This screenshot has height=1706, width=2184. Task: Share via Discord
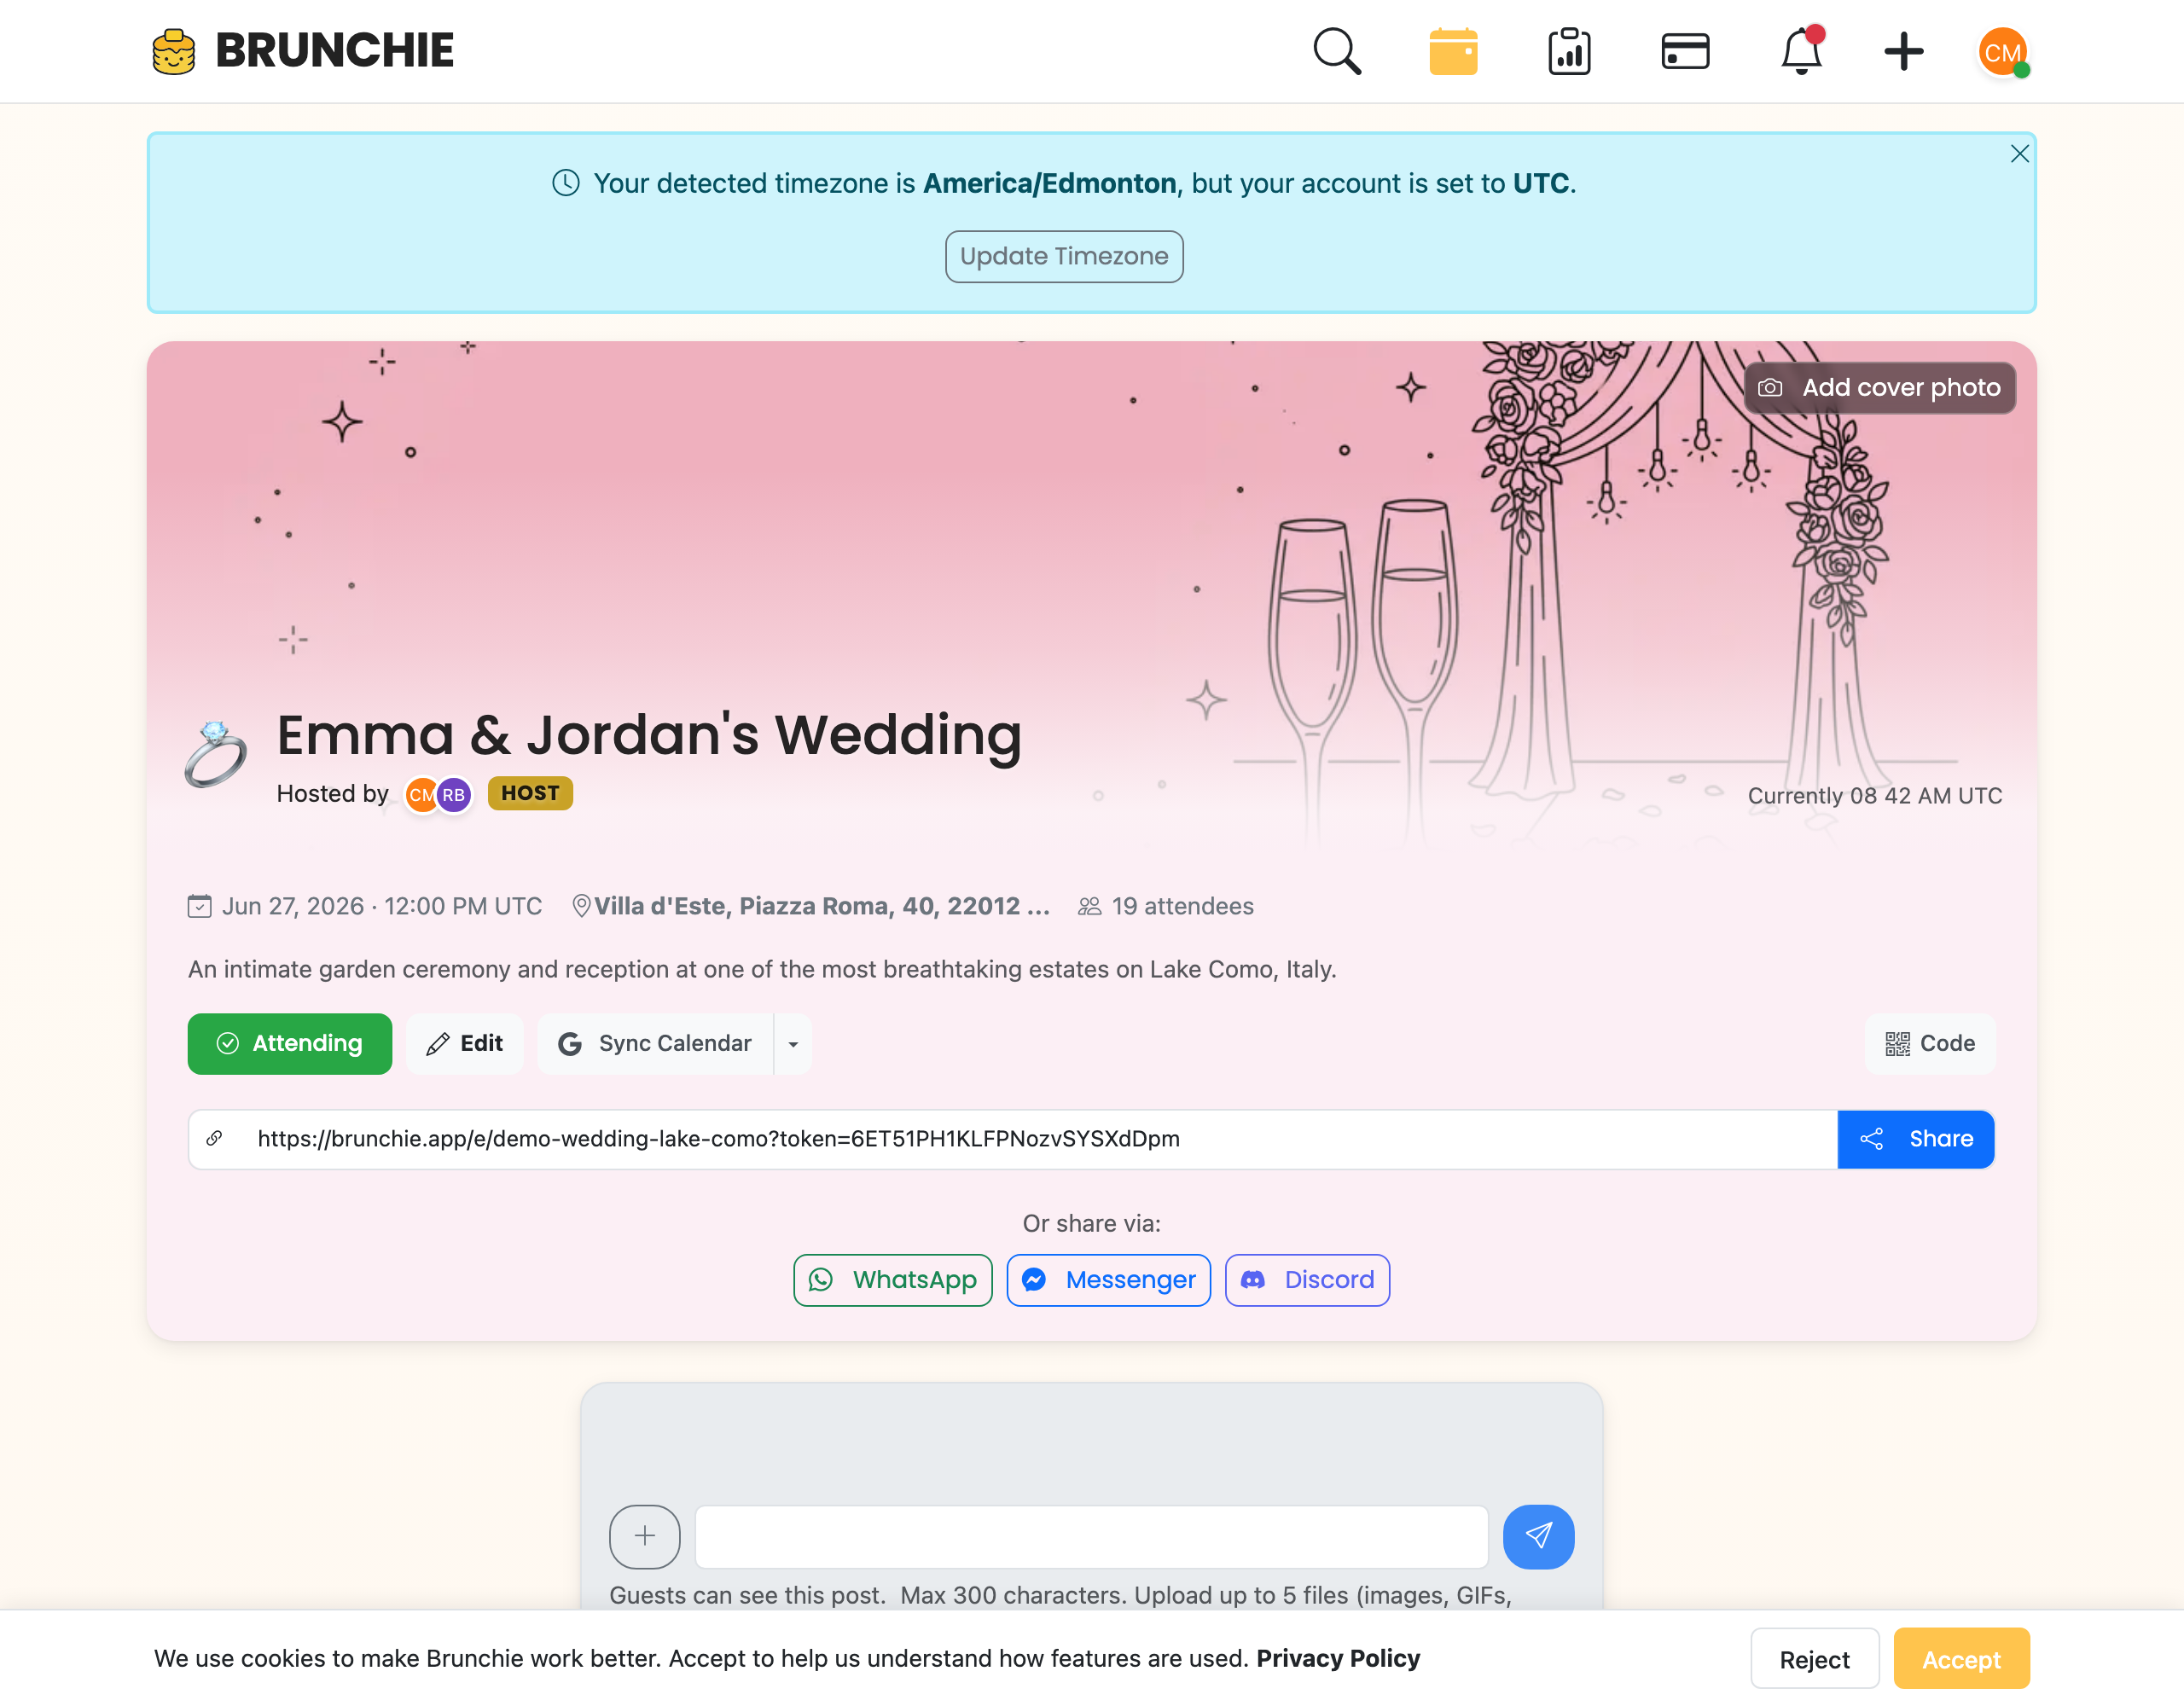pos(1307,1280)
